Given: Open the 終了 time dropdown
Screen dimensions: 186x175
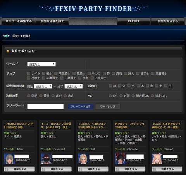Looking at the screenshot, I should (x=74, y=86).
